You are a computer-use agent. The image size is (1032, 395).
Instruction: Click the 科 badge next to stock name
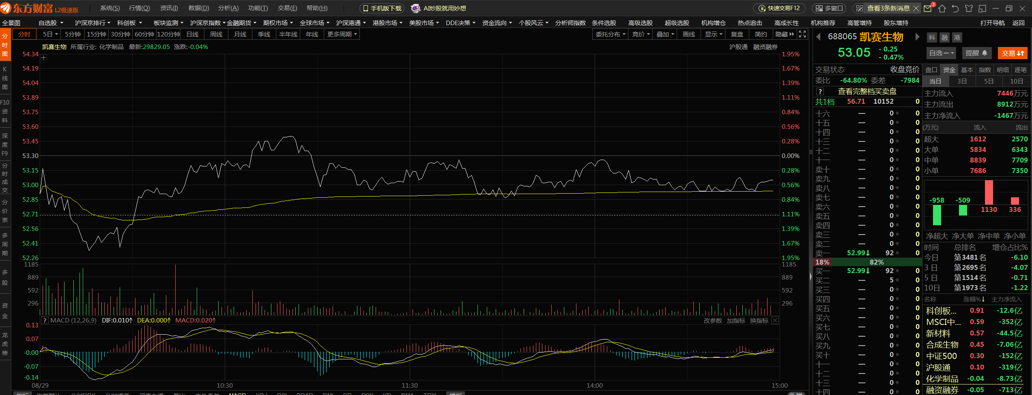[932, 38]
